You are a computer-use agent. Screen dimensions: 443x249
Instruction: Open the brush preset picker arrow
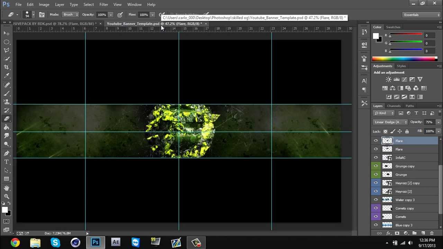pos(33,15)
